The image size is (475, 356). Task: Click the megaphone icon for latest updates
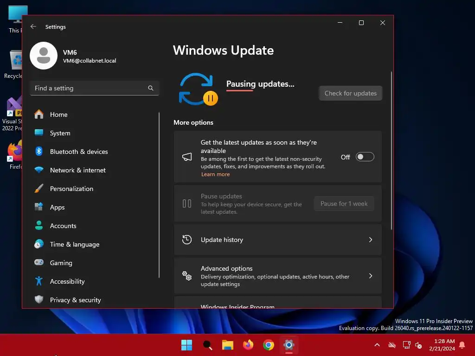(x=187, y=157)
